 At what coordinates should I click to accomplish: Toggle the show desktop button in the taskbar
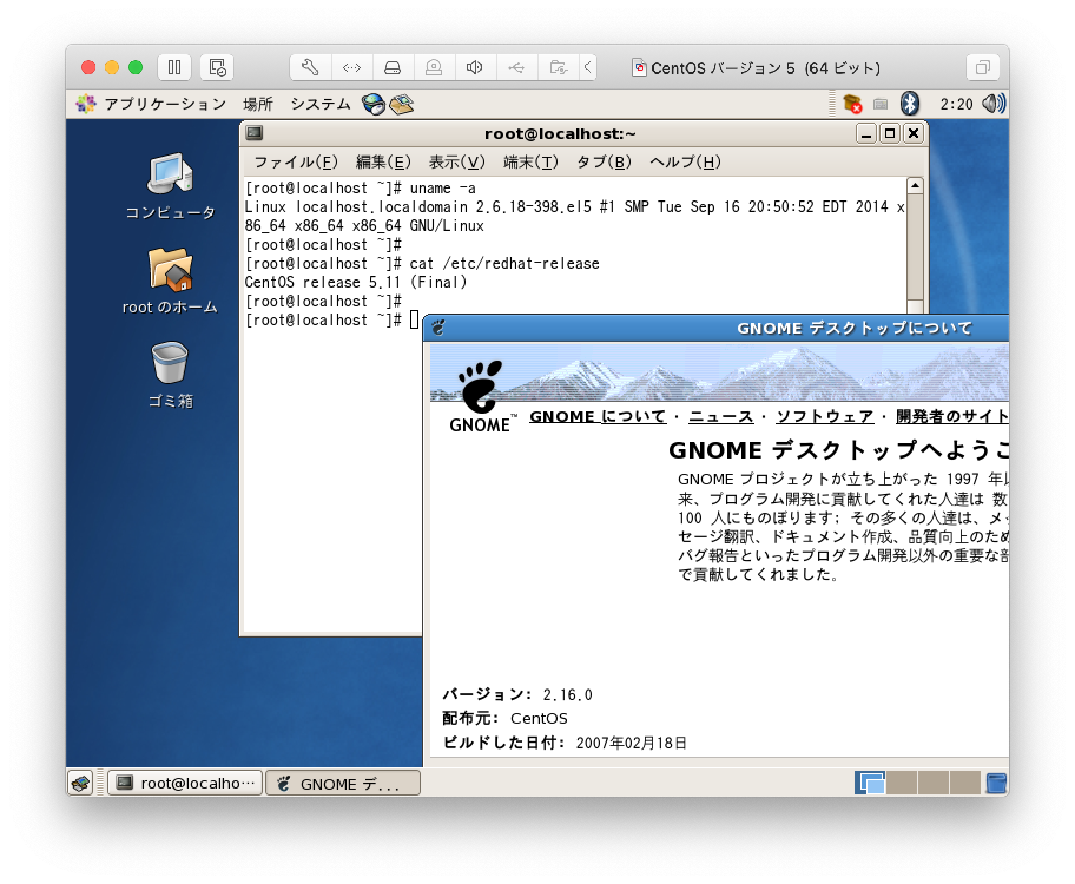pyautogui.click(x=81, y=783)
